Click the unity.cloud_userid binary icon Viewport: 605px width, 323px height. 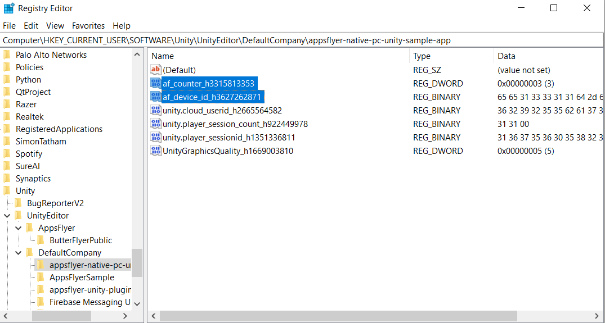(155, 110)
